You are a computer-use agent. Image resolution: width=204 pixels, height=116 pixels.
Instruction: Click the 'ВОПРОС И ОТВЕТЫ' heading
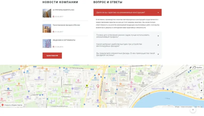pos(108,2)
